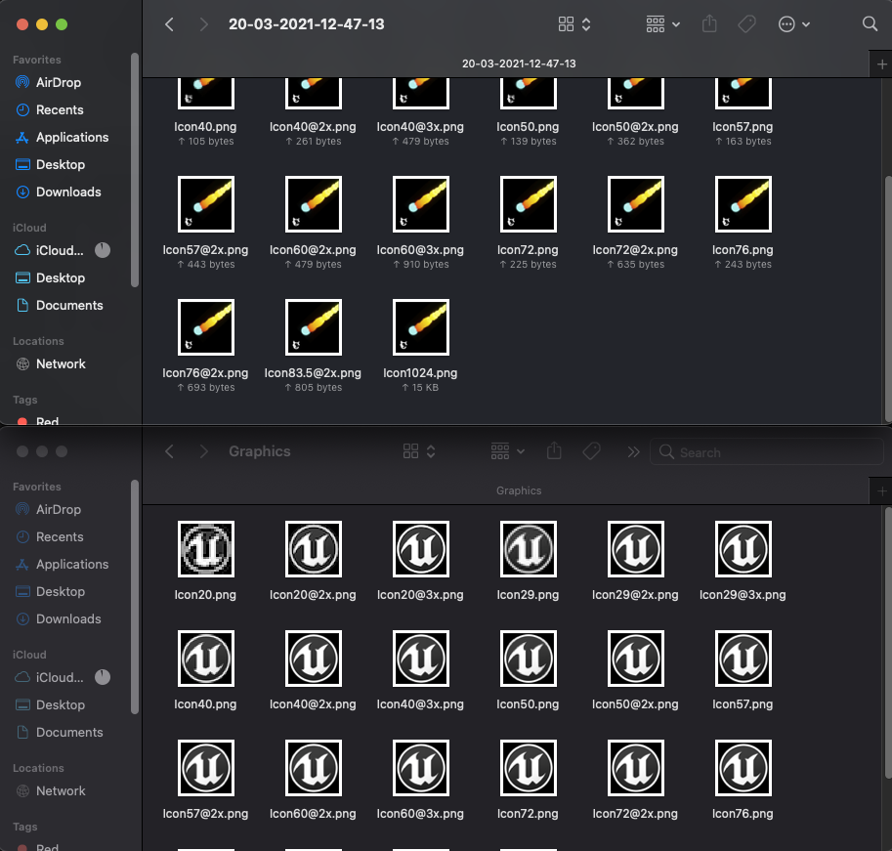The width and height of the screenshot is (892, 851).
Task: Click the Tags icon in Graphics window
Action: pos(592,451)
